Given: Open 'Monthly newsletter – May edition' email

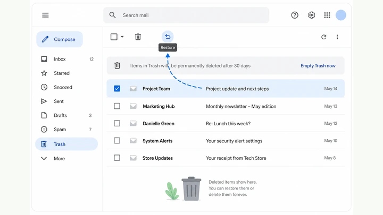Looking at the screenshot, I should 241,107.
